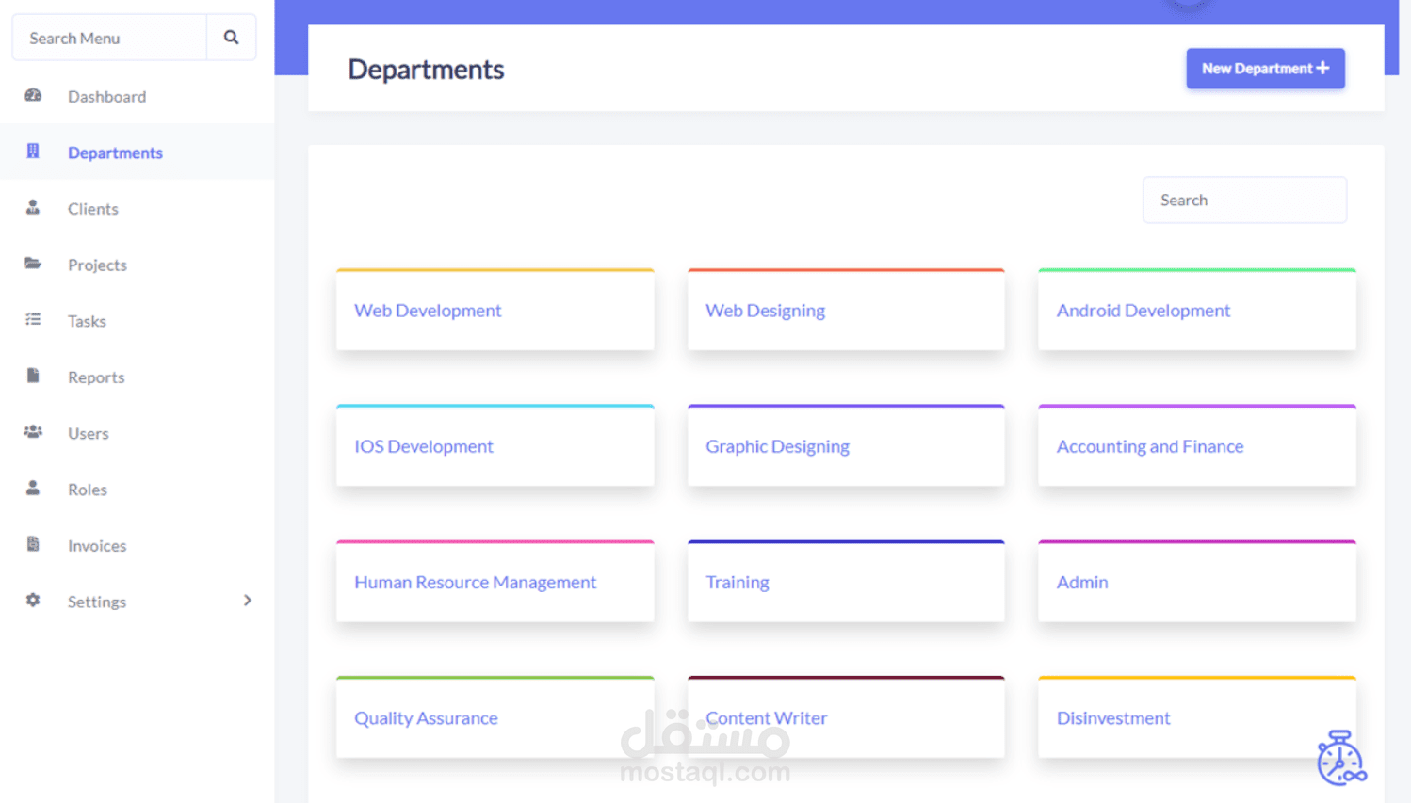Click the Invoices document icon
Viewport: 1411px width, 803px height.
(x=33, y=544)
